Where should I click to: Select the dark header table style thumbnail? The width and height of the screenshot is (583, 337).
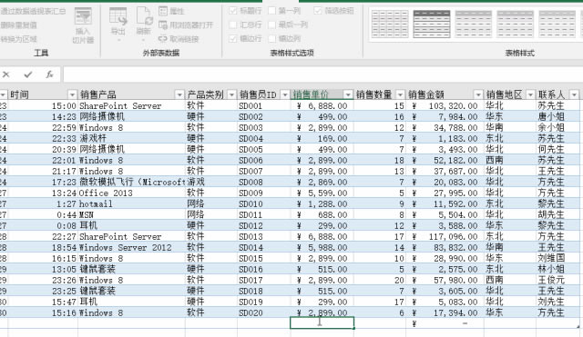[432, 25]
